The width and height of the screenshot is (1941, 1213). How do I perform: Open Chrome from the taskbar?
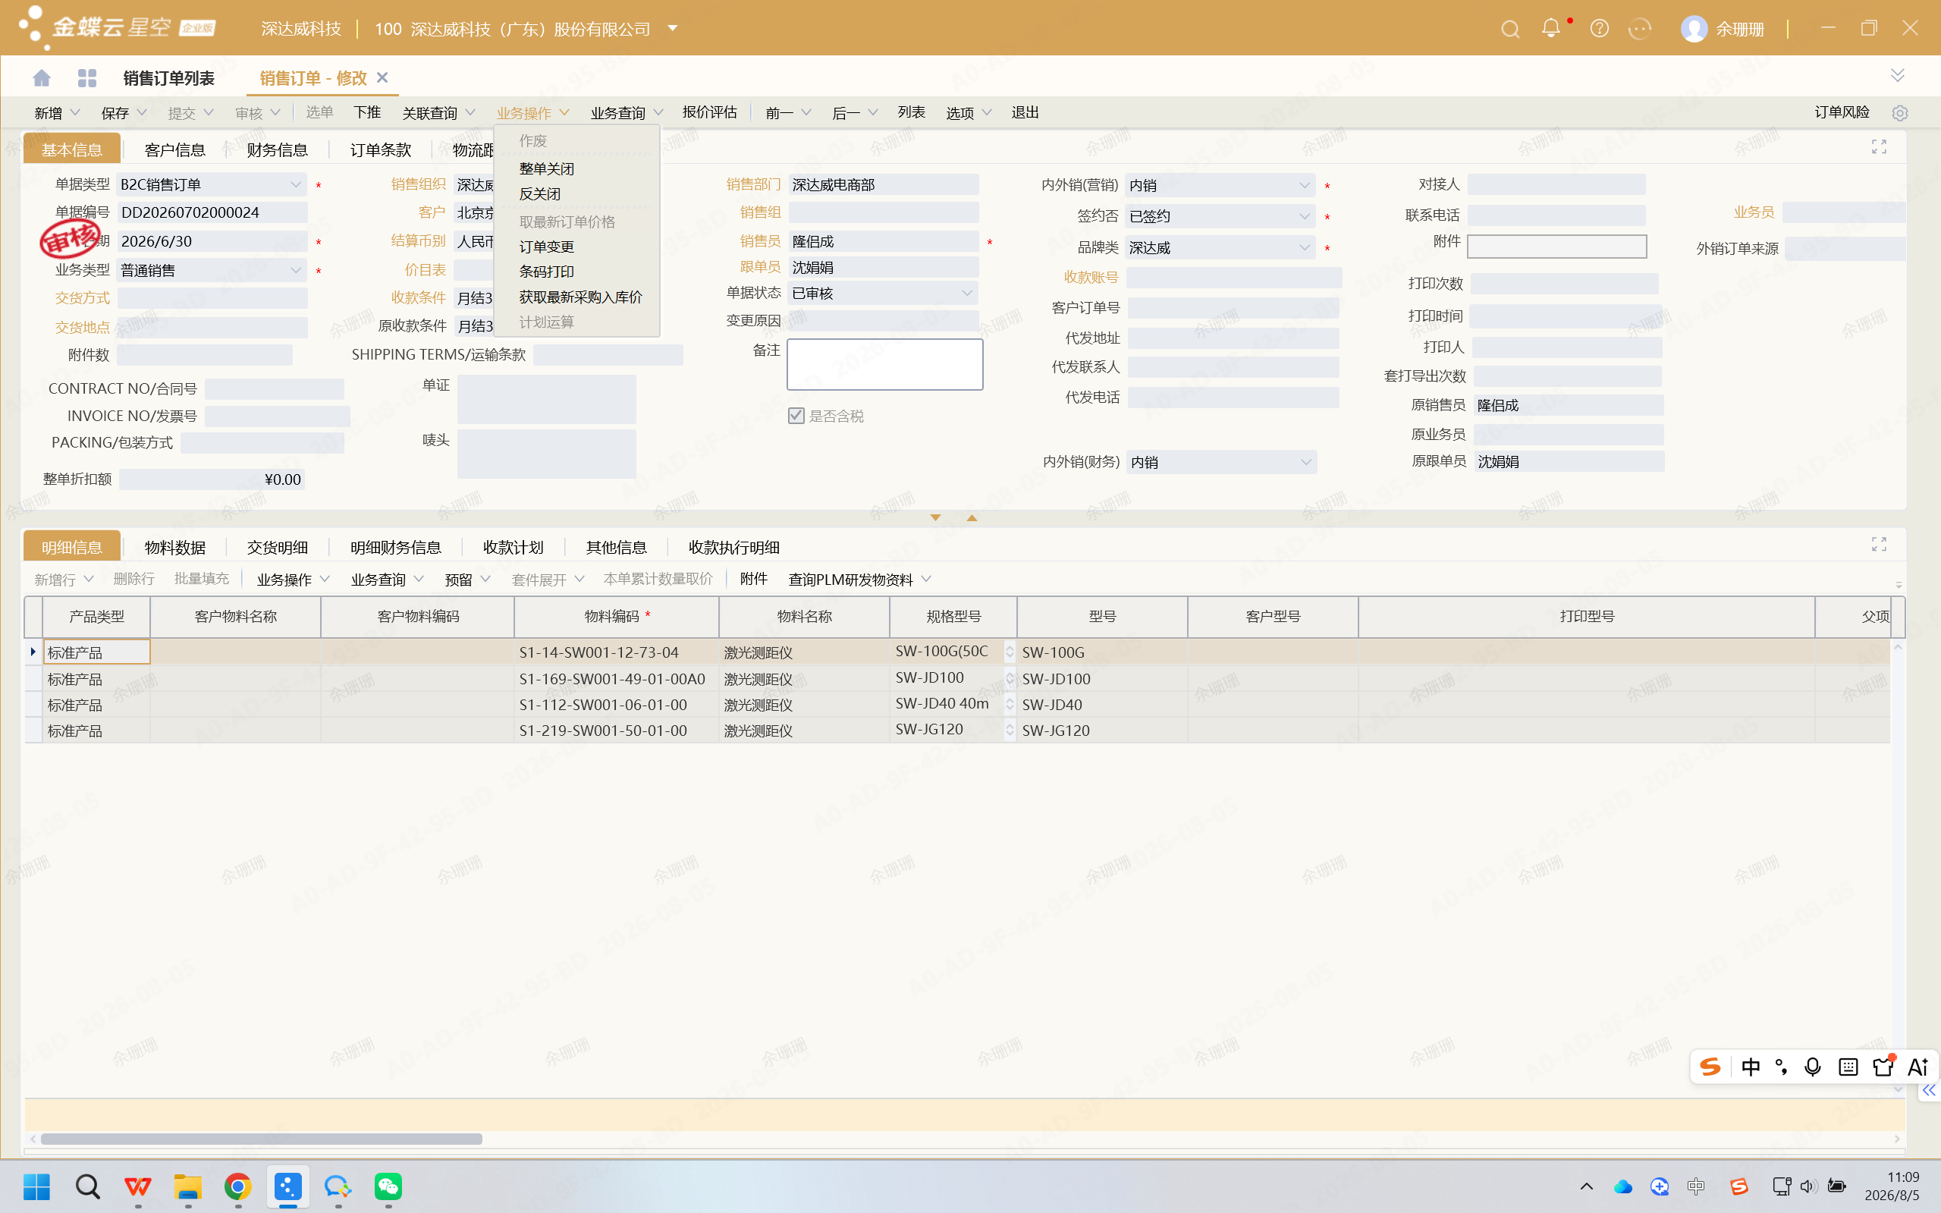point(237,1186)
